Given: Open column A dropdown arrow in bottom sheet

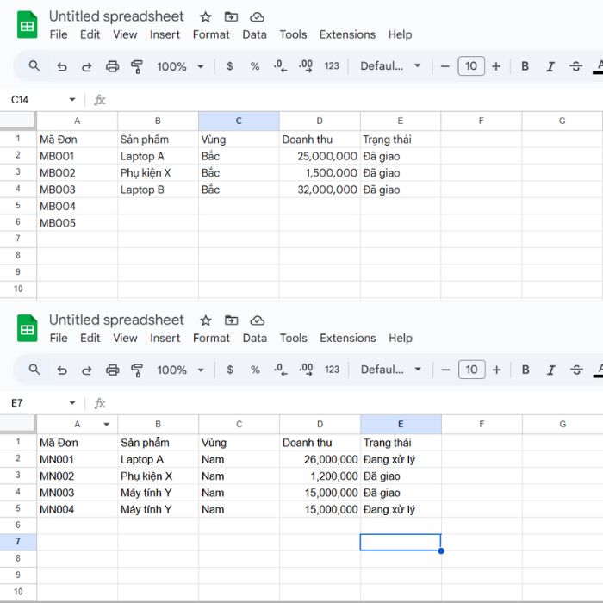Looking at the screenshot, I should point(107,424).
